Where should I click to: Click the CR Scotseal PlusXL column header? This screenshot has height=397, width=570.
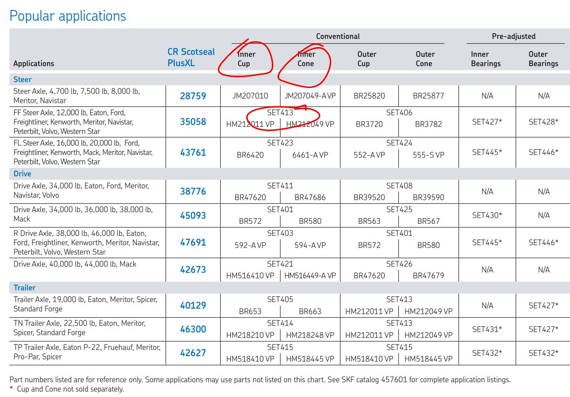191,58
